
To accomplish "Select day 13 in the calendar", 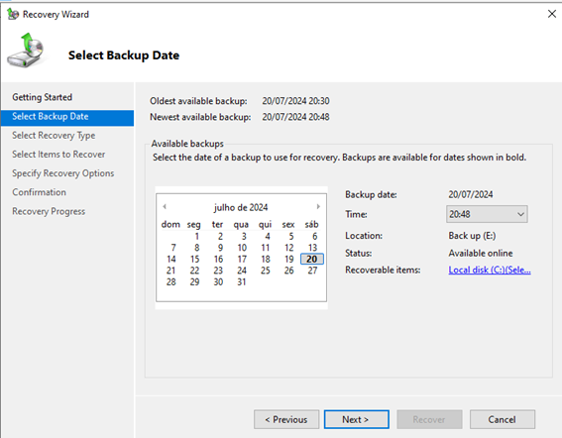I will pyautogui.click(x=312, y=248).
